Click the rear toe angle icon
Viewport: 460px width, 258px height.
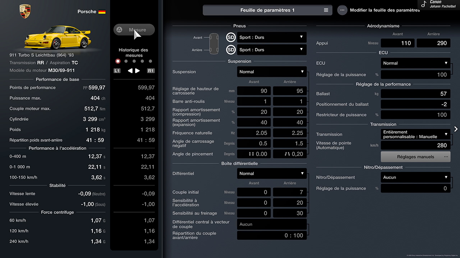(287, 154)
